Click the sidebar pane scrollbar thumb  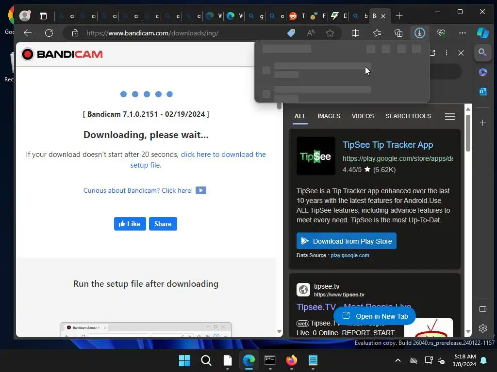tap(468, 133)
